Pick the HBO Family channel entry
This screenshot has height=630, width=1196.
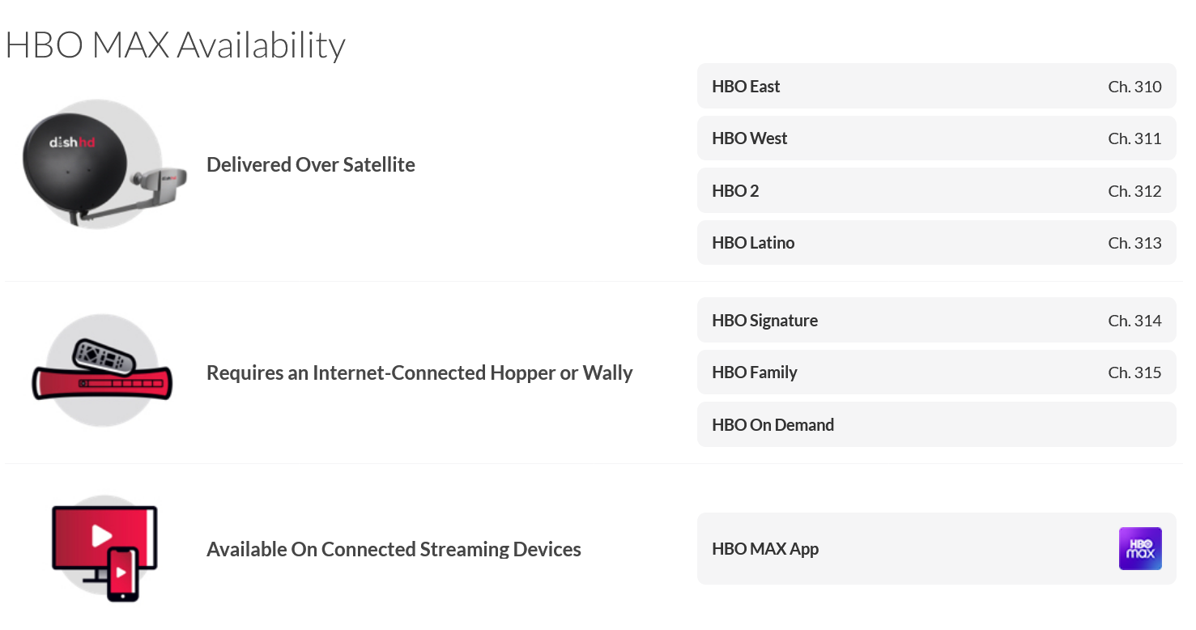coord(936,372)
